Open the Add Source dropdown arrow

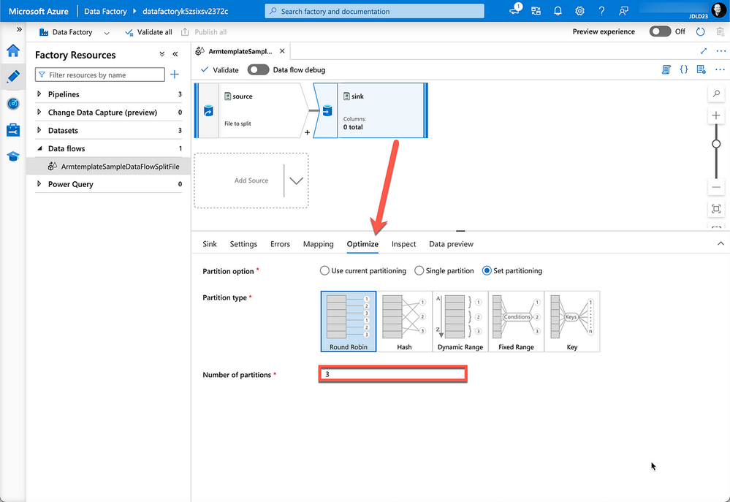296,180
